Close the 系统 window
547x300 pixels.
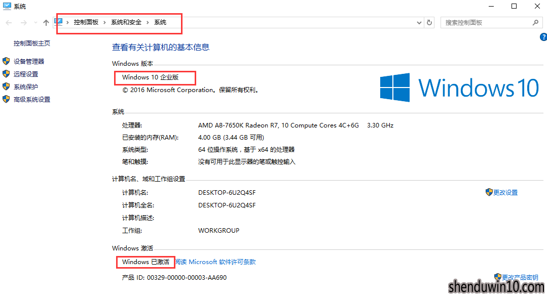point(537,6)
